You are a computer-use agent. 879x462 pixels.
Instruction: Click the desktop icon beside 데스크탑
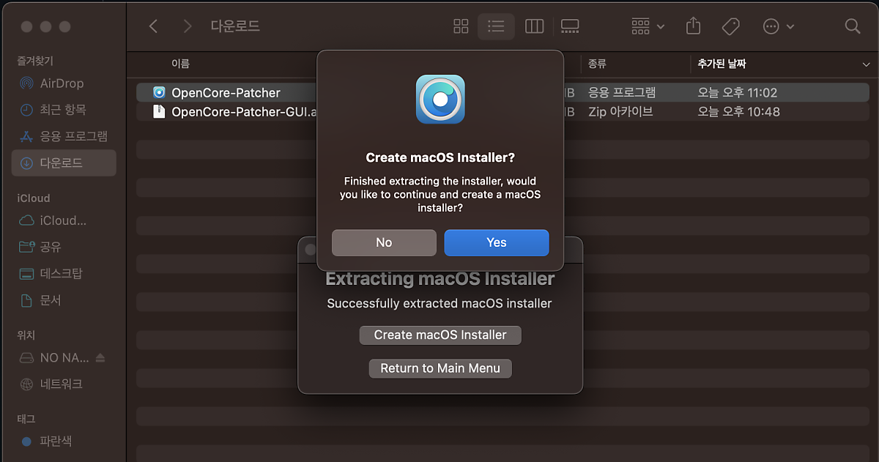click(x=26, y=274)
